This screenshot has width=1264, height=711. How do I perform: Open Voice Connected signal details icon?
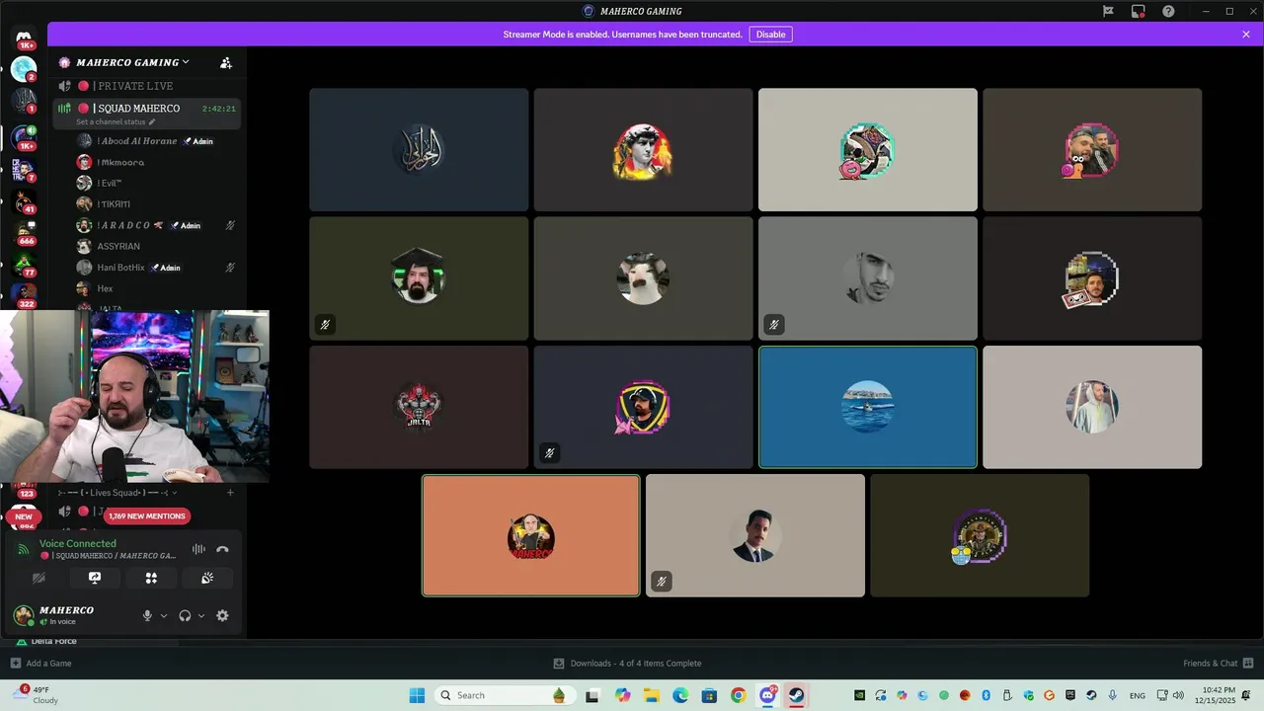(x=24, y=549)
